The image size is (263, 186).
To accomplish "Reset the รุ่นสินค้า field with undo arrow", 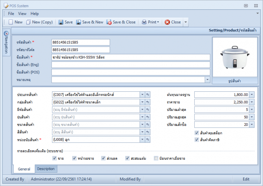I will click(x=148, y=117).
